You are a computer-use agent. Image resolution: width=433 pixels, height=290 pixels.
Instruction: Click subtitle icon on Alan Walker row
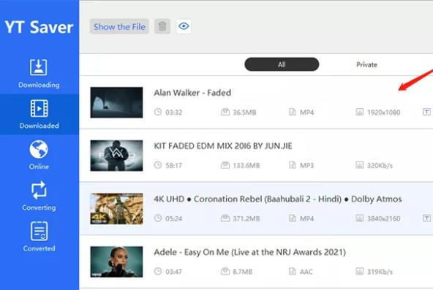(426, 112)
